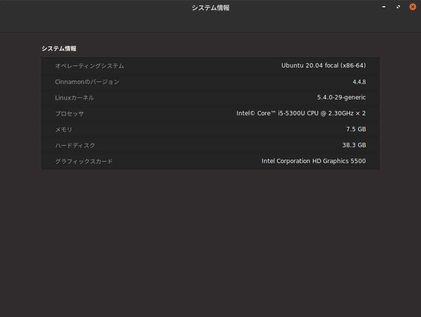This screenshot has height=317, width=421.
Task: Click the Linuxカーネル label
Action: [x=74, y=97]
